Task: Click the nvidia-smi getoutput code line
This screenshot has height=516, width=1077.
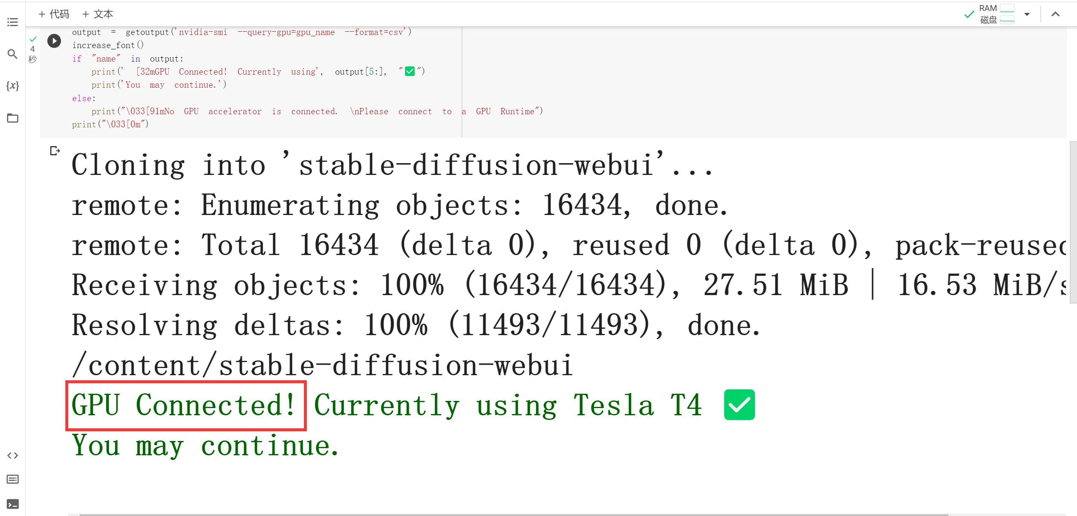Action: [x=242, y=32]
